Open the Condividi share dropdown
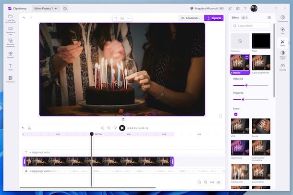293x195 pixels. [190, 18]
